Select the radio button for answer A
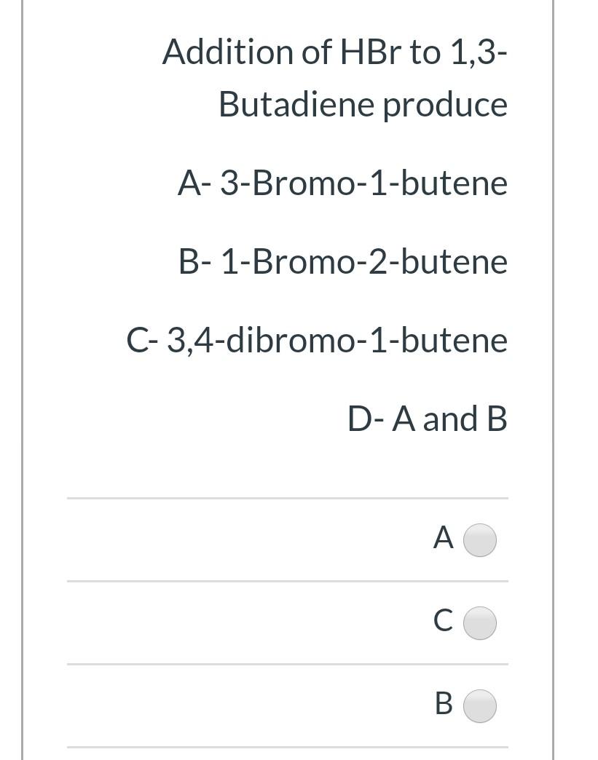Viewport: 598px width, 760px height. (x=480, y=539)
